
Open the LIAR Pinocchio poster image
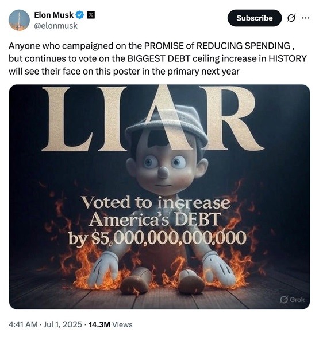click(x=159, y=197)
